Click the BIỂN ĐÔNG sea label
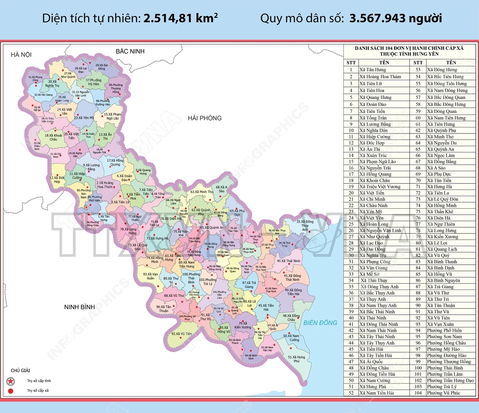Viewport: 479px width, 413px height. click(320, 323)
